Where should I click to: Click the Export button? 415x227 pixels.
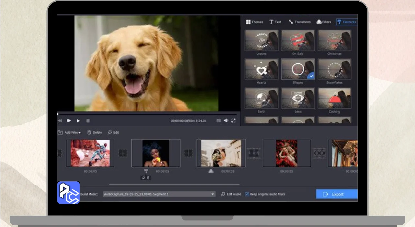[337, 194]
